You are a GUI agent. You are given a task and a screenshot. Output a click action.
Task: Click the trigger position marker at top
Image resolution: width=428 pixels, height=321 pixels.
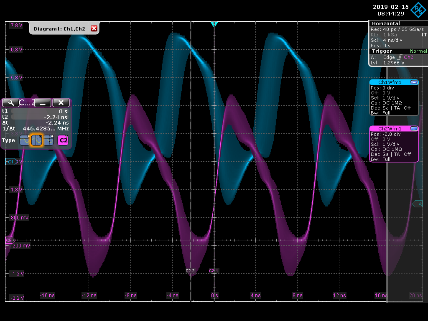214,24
